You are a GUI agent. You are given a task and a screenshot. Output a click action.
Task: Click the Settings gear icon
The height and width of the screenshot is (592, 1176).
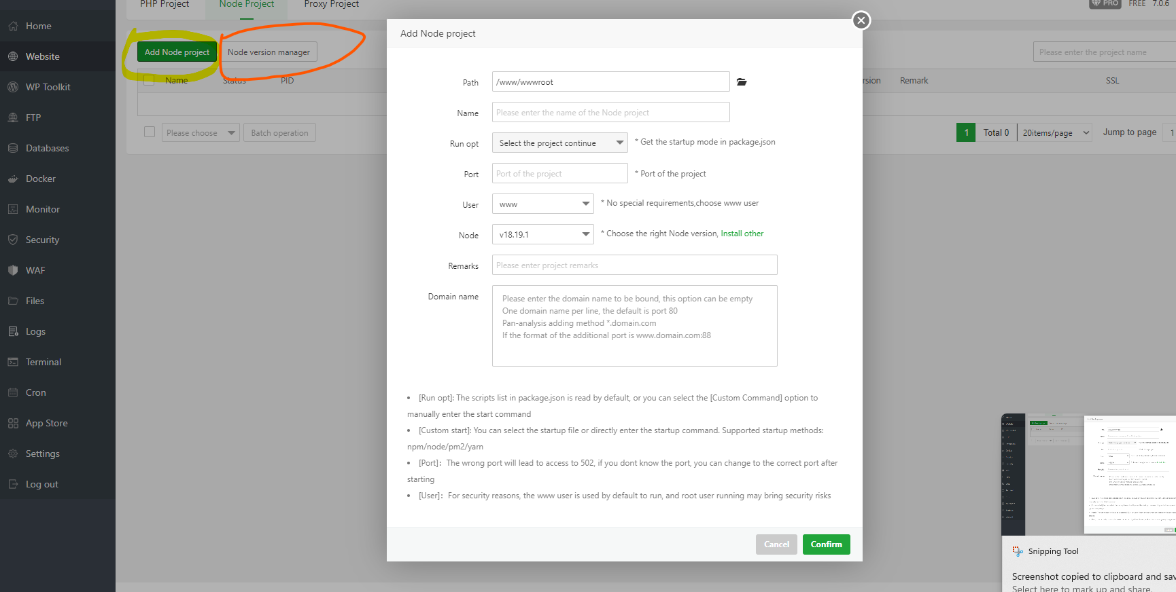13,454
